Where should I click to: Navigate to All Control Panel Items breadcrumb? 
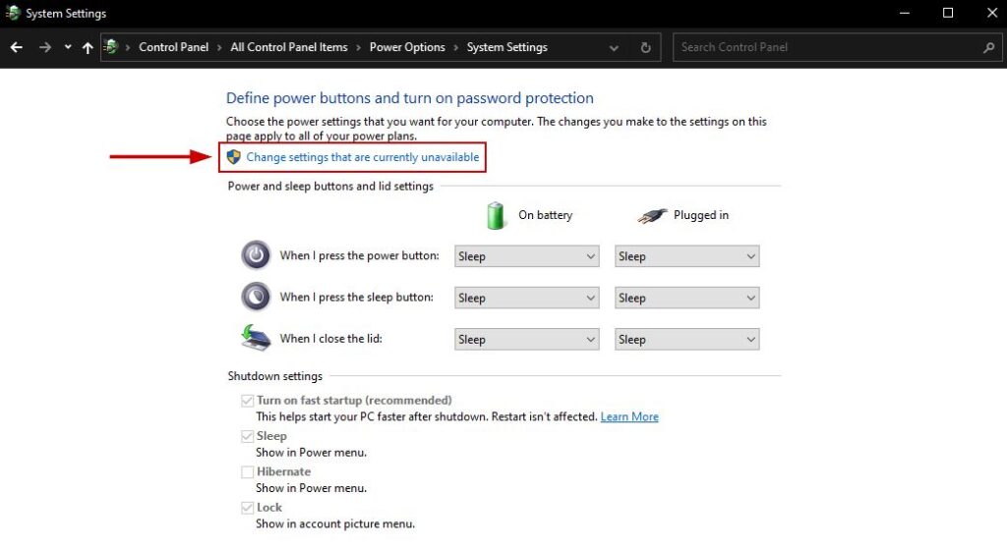(x=289, y=47)
